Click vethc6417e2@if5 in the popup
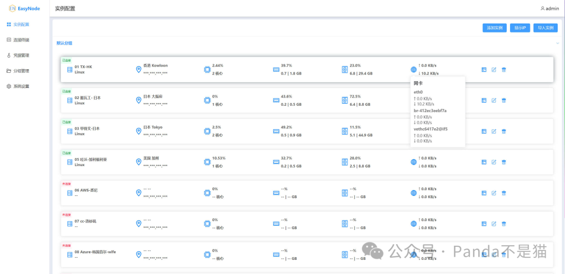Image resolution: width=565 pixels, height=274 pixels. click(431, 129)
